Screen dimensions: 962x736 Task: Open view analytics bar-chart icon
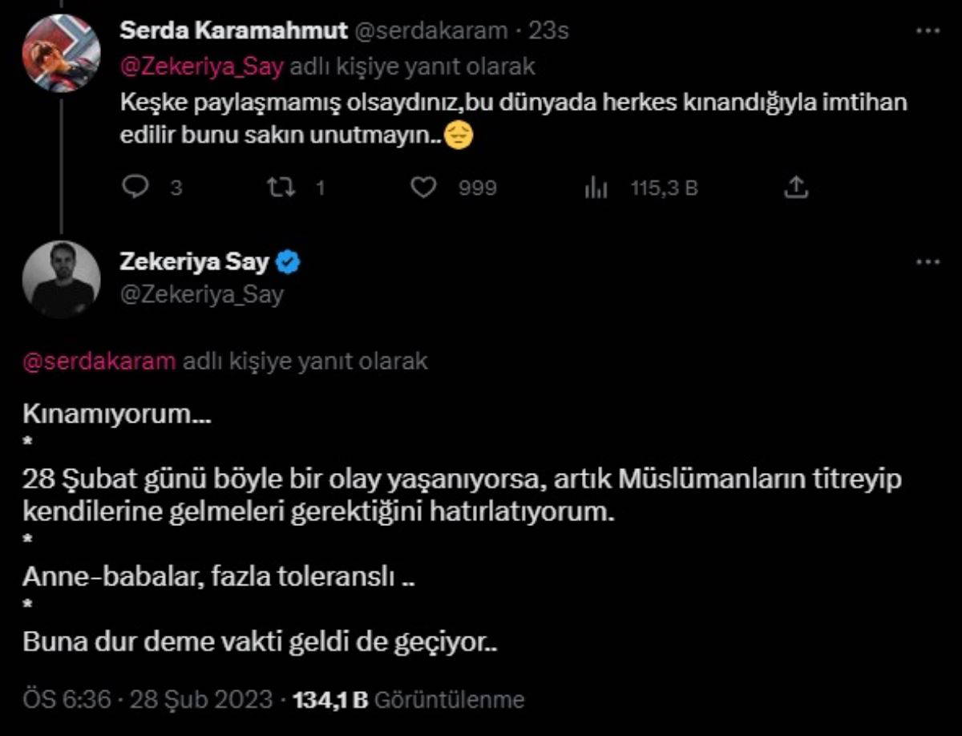click(596, 188)
